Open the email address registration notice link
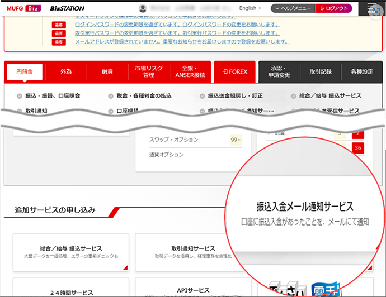386x297 pixels. pyautogui.click(x=182, y=42)
